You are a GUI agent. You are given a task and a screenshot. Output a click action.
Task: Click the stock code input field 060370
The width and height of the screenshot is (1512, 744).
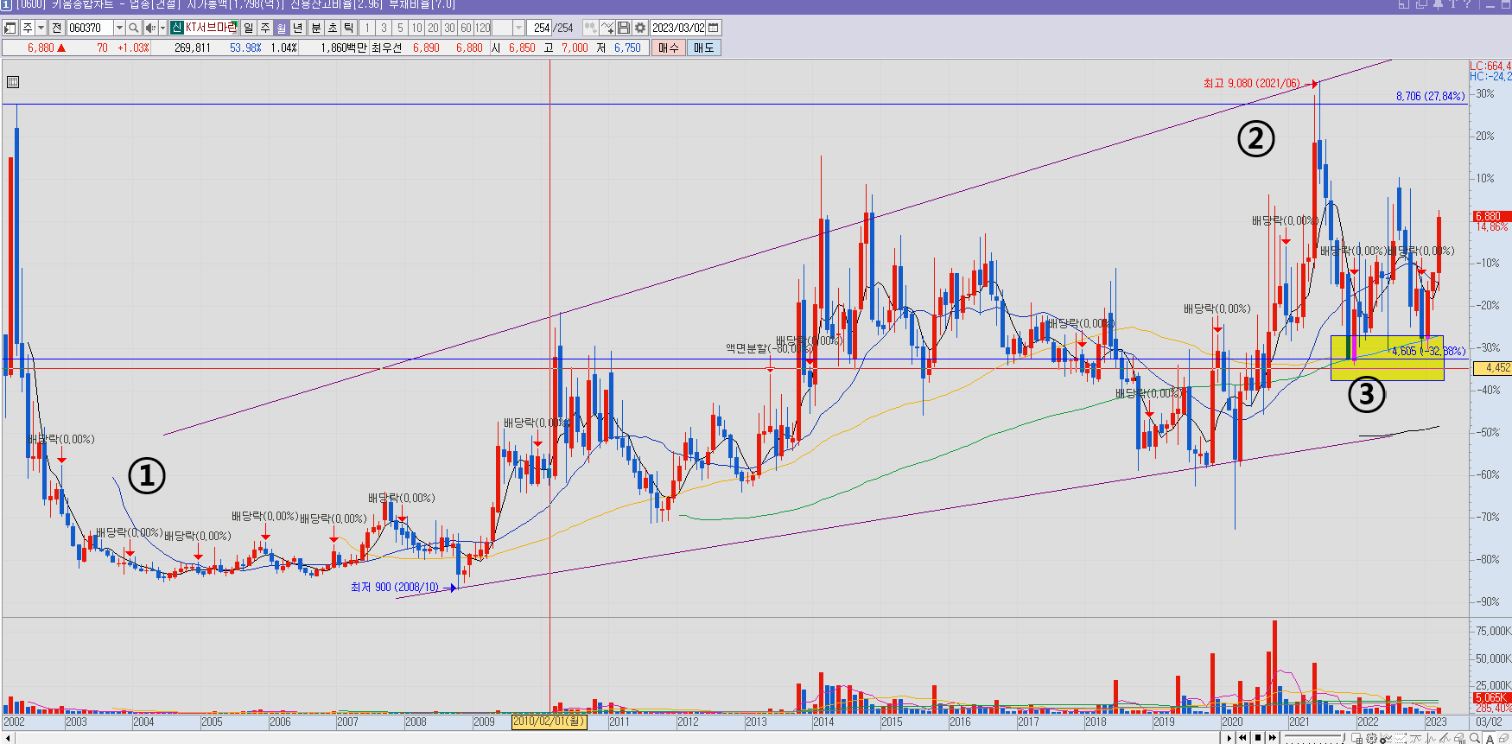click(90, 28)
